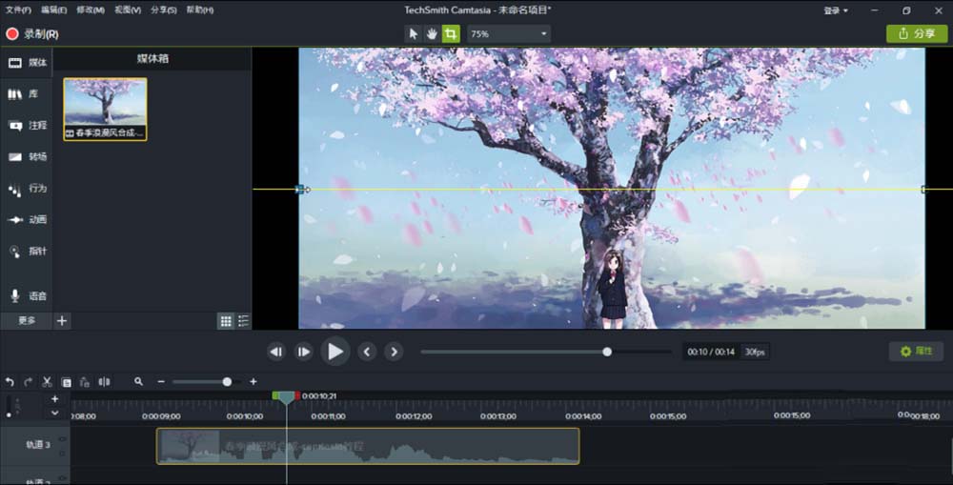Click the timeline zoom slider handle
This screenshot has width=953, height=485.
(227, 382)
